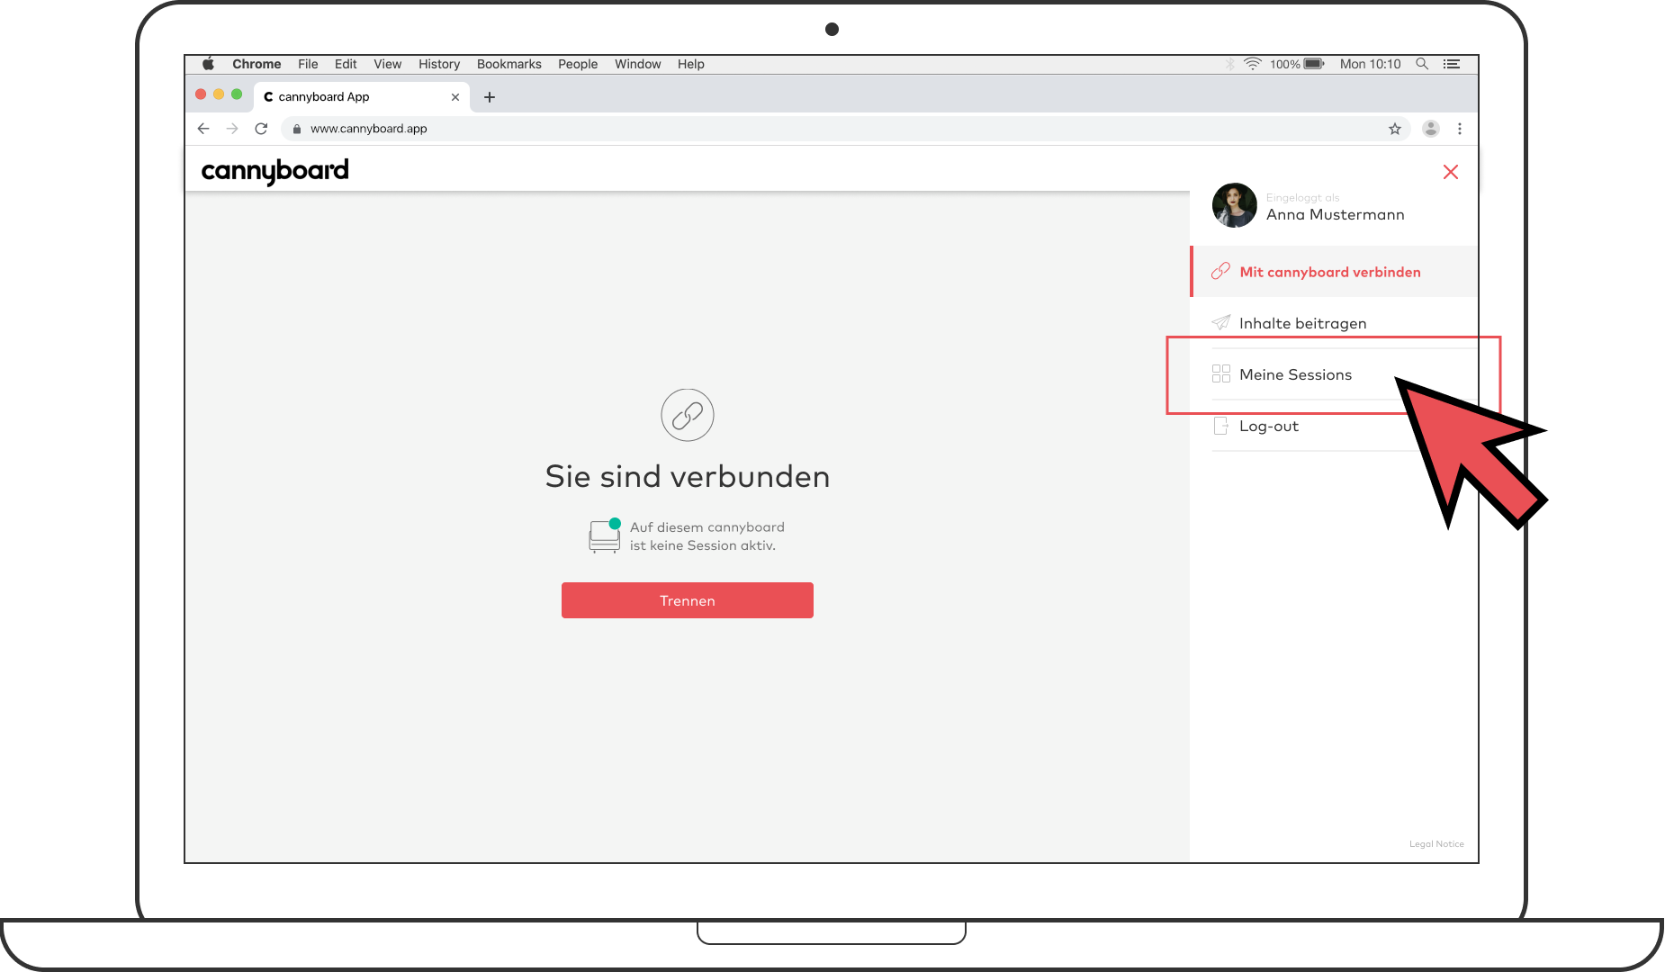The image size is (1665, 972).
Task: Select Log-out in the side menu
Action: (x=1335, y=426)
